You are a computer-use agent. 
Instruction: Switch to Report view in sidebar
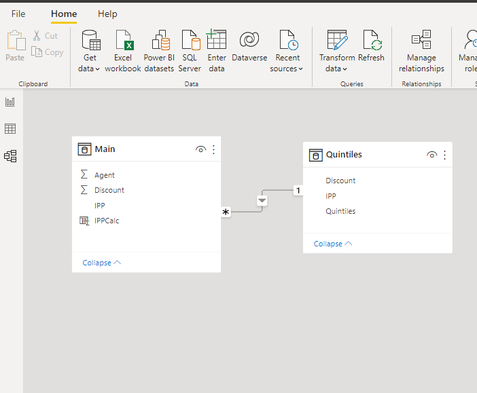(x=10, y=102)
